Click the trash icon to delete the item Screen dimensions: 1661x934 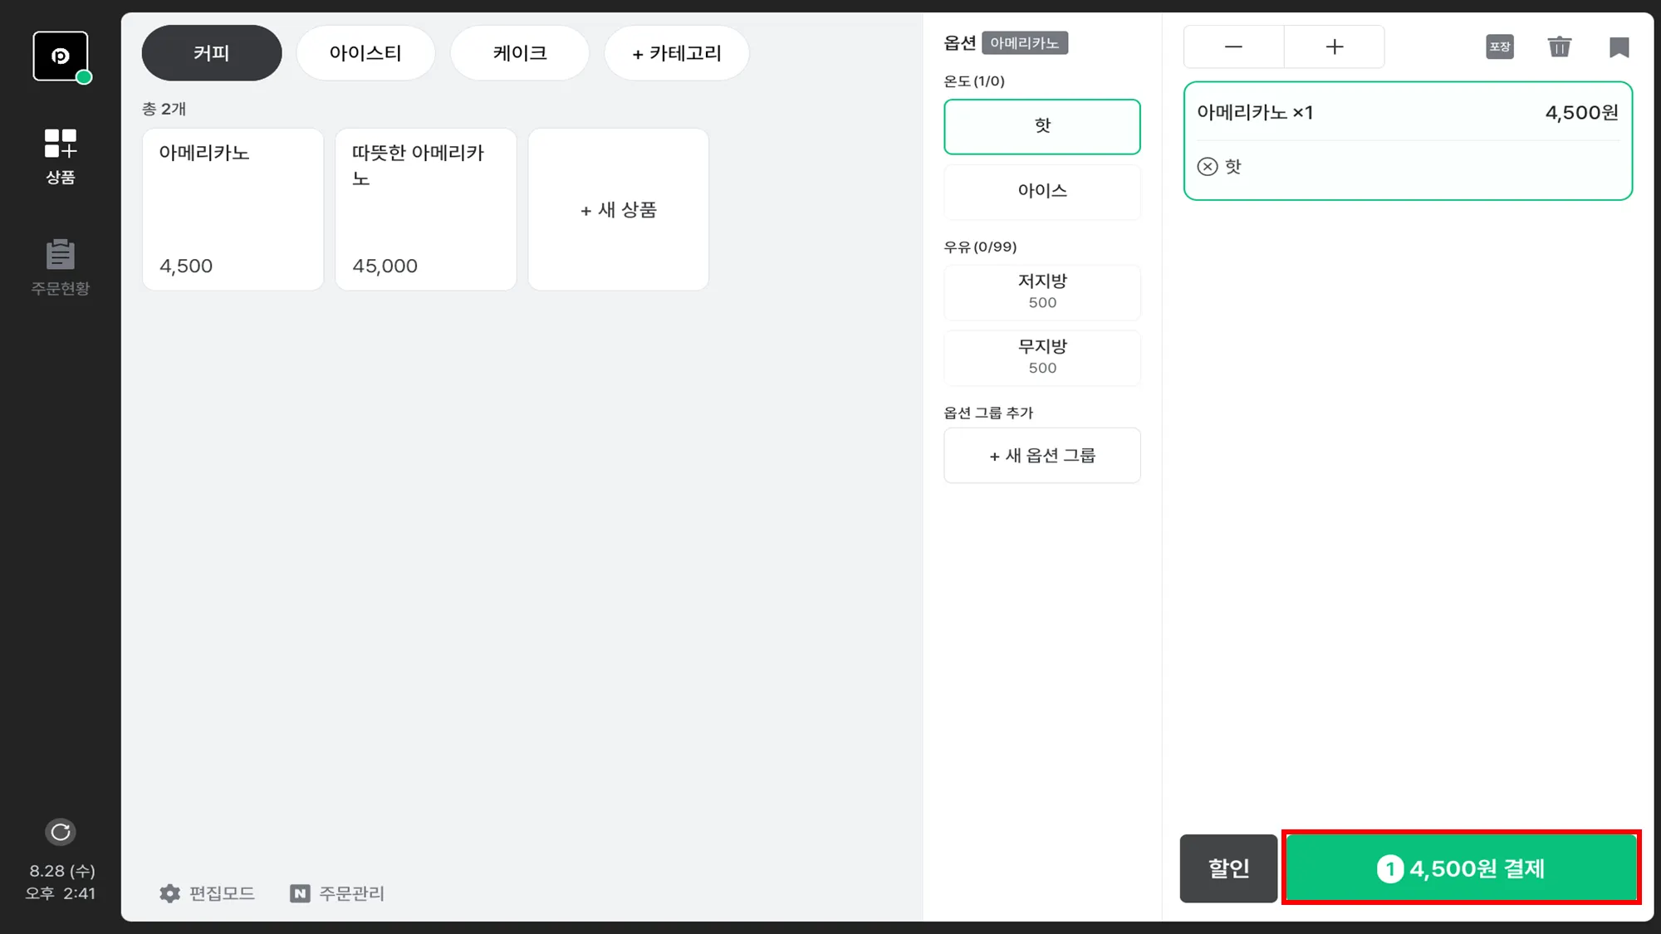click(1559, 46)
